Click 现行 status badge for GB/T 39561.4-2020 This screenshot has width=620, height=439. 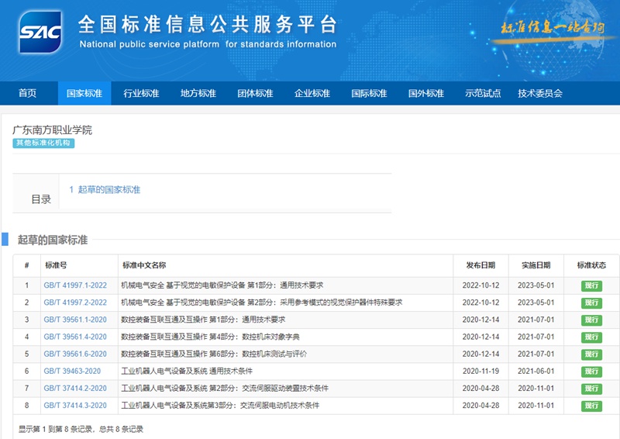591,337
